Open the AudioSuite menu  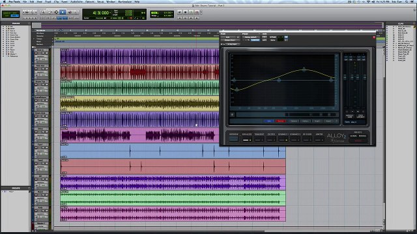point(76,1)
